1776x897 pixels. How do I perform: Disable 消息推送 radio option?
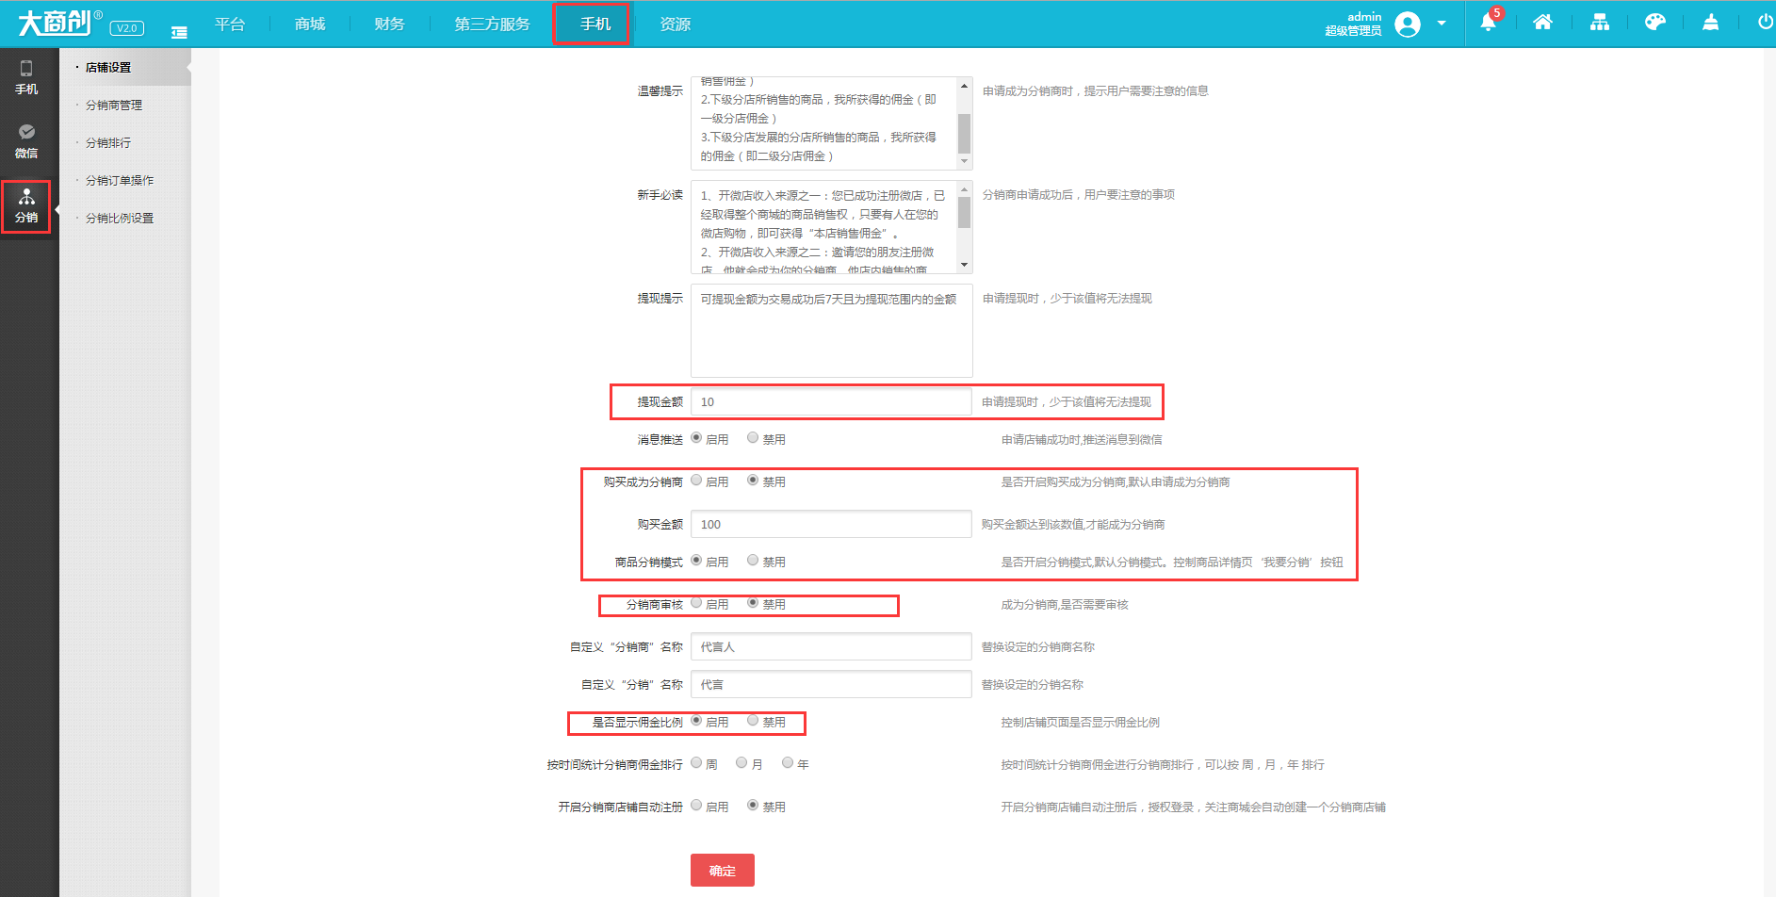click(753, 437)
